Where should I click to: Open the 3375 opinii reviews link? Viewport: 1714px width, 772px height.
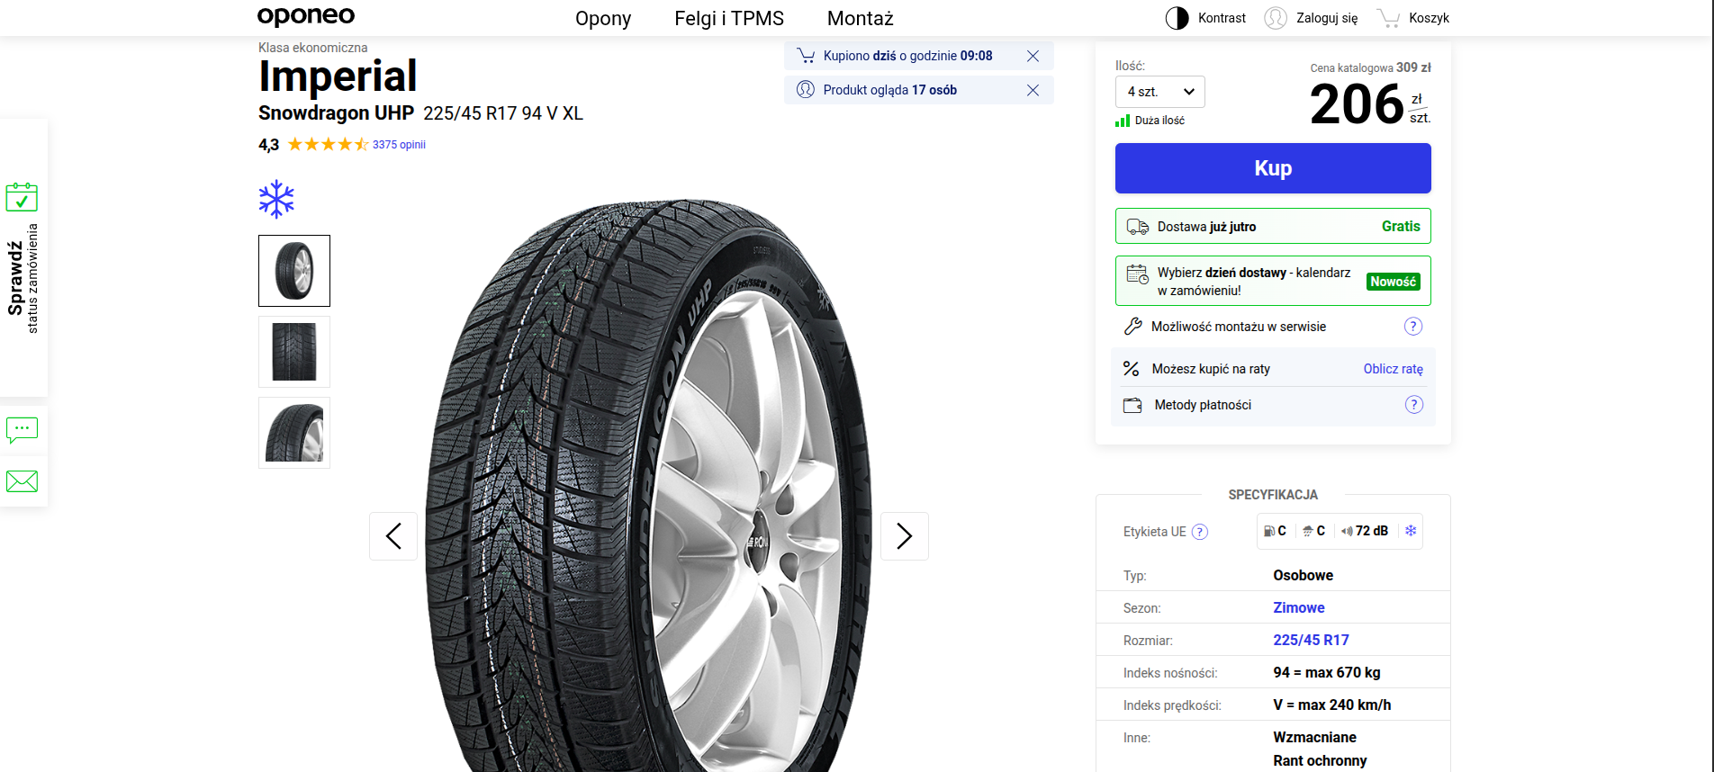pos(399,145)
